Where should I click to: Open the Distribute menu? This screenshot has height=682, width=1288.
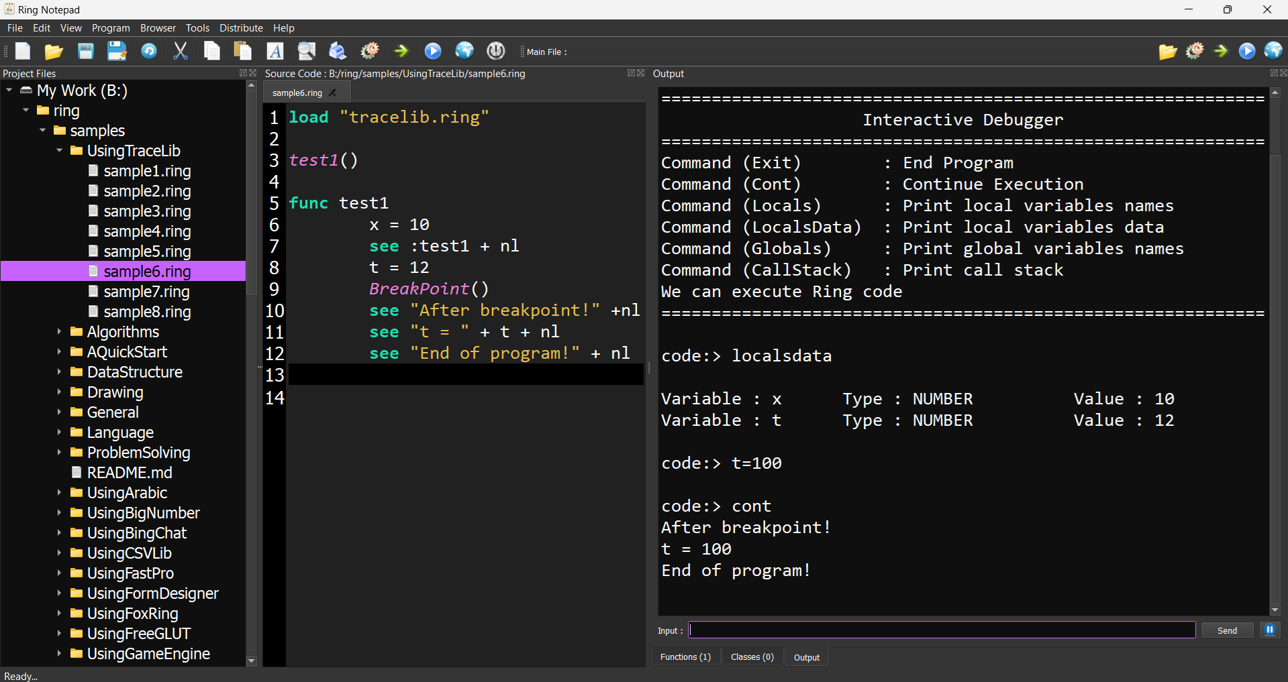click(x=241, y=27)
